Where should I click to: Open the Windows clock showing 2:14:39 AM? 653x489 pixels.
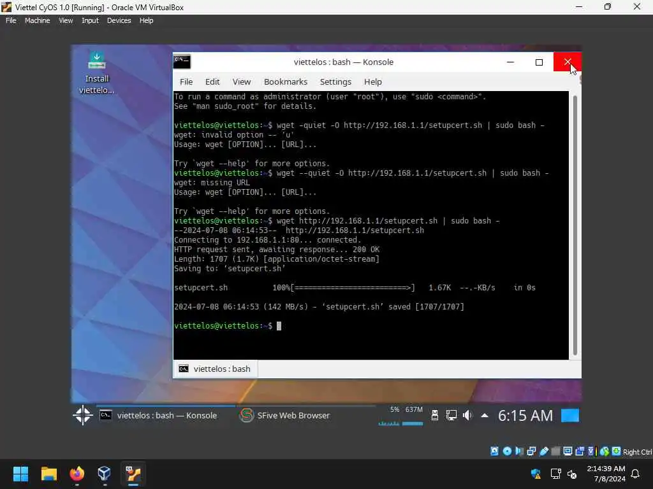pyautogui.click(x=606, y=474)
